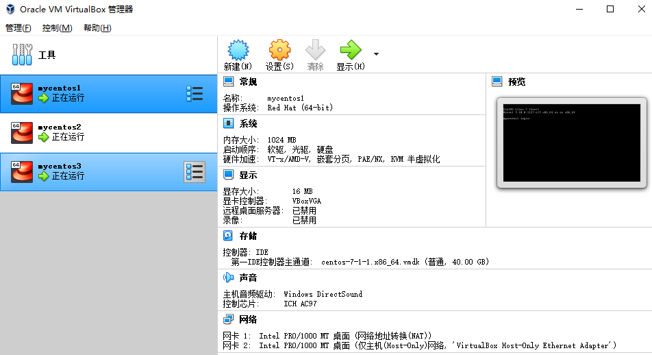
Task: Click the 新建(N) new VM icon
Action: coord(238,50)
